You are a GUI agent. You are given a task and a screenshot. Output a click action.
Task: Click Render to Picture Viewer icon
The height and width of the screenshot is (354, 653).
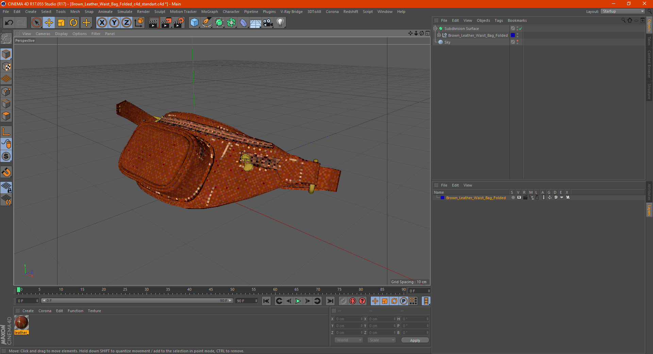click(166, 23)
